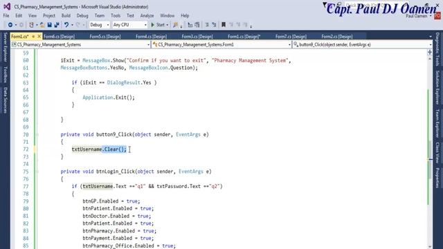
Task: Switch to the Form4.cs [Design] tab
Action: point(151,37)
